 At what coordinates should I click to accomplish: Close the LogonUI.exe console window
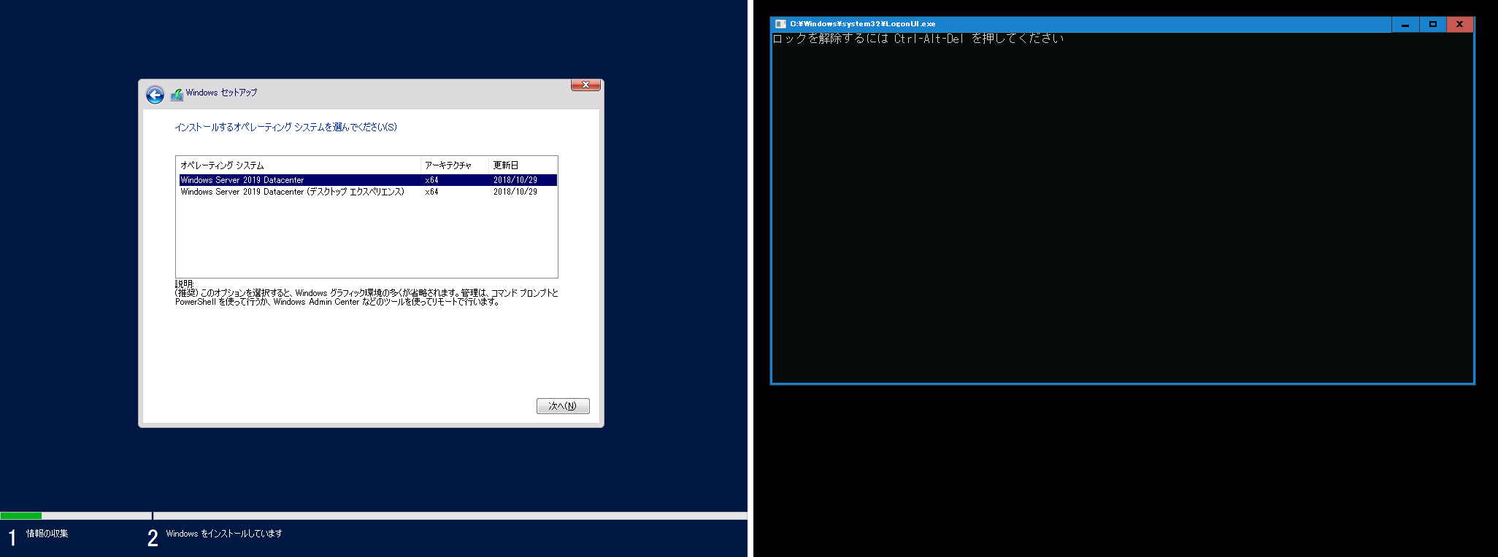click(1459, 25)
